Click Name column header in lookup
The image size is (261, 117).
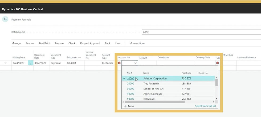(146, 73)
